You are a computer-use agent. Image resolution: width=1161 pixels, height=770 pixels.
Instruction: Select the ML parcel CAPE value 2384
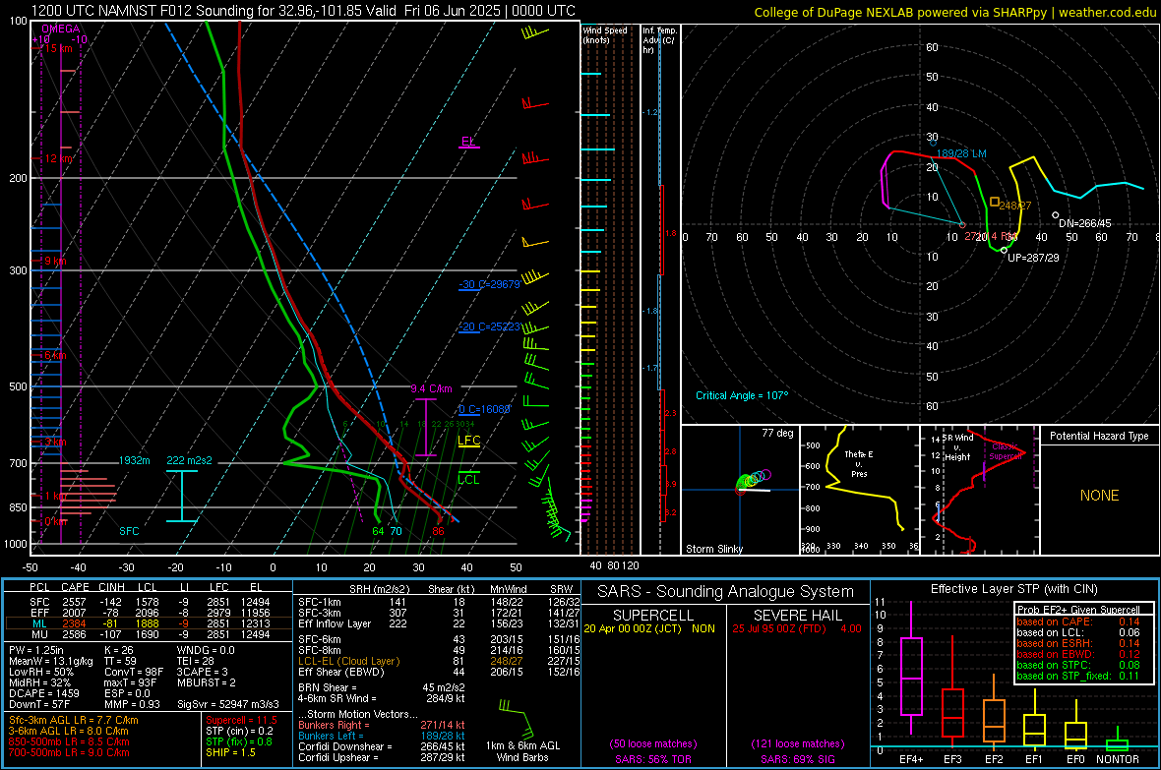[74, 623]
